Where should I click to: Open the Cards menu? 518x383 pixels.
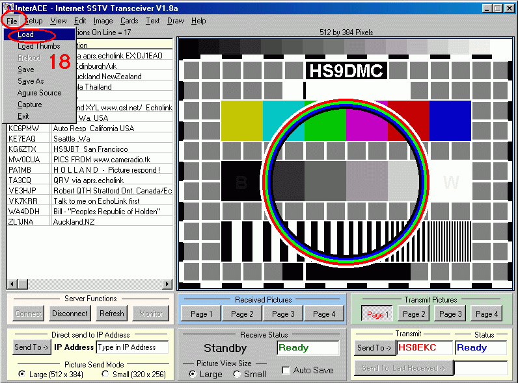click(x=129, y=21)
